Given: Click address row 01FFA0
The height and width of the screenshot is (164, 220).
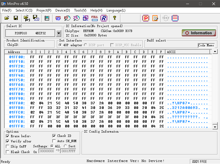Looking at the screenshot, I should pos(17,103).
